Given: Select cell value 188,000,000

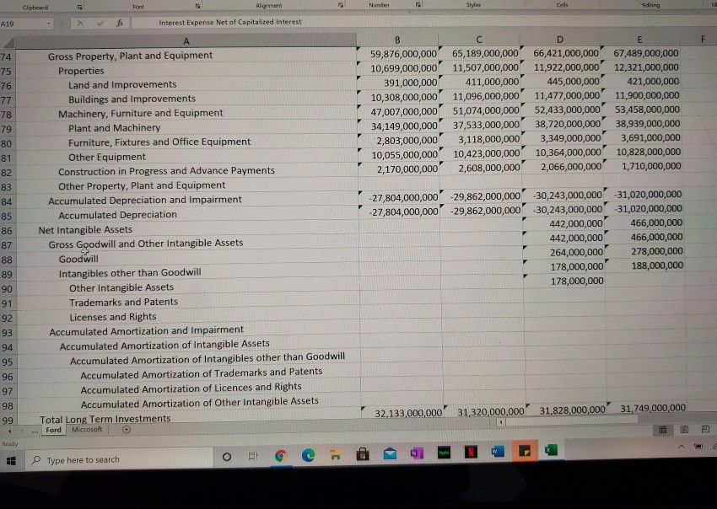Looking at the screenshot, I should (x=657, y=265).
